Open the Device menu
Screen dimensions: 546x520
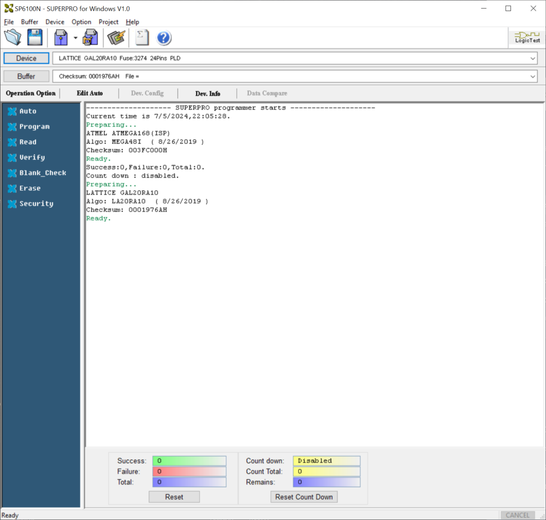point(55,22)
